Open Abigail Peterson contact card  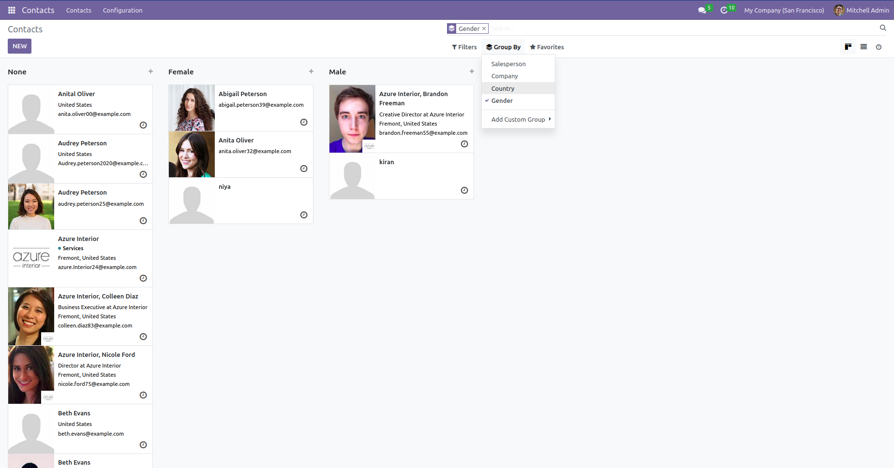coord(241,108)
